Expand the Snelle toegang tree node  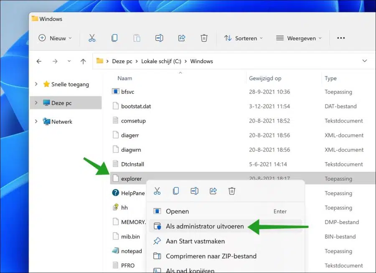coord(36,84)
